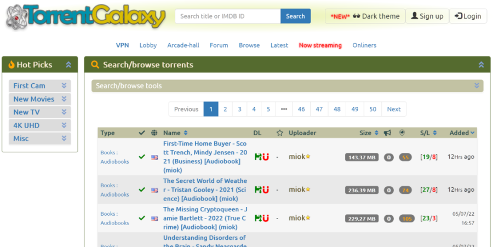Go to page 47
493x247 pixels.
pyautogui.click(x=319, y=109)
